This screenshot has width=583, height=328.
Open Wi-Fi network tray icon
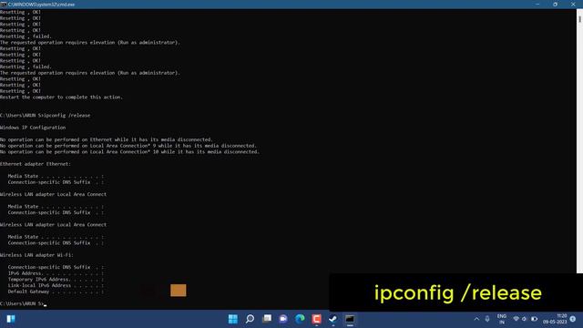516,319
